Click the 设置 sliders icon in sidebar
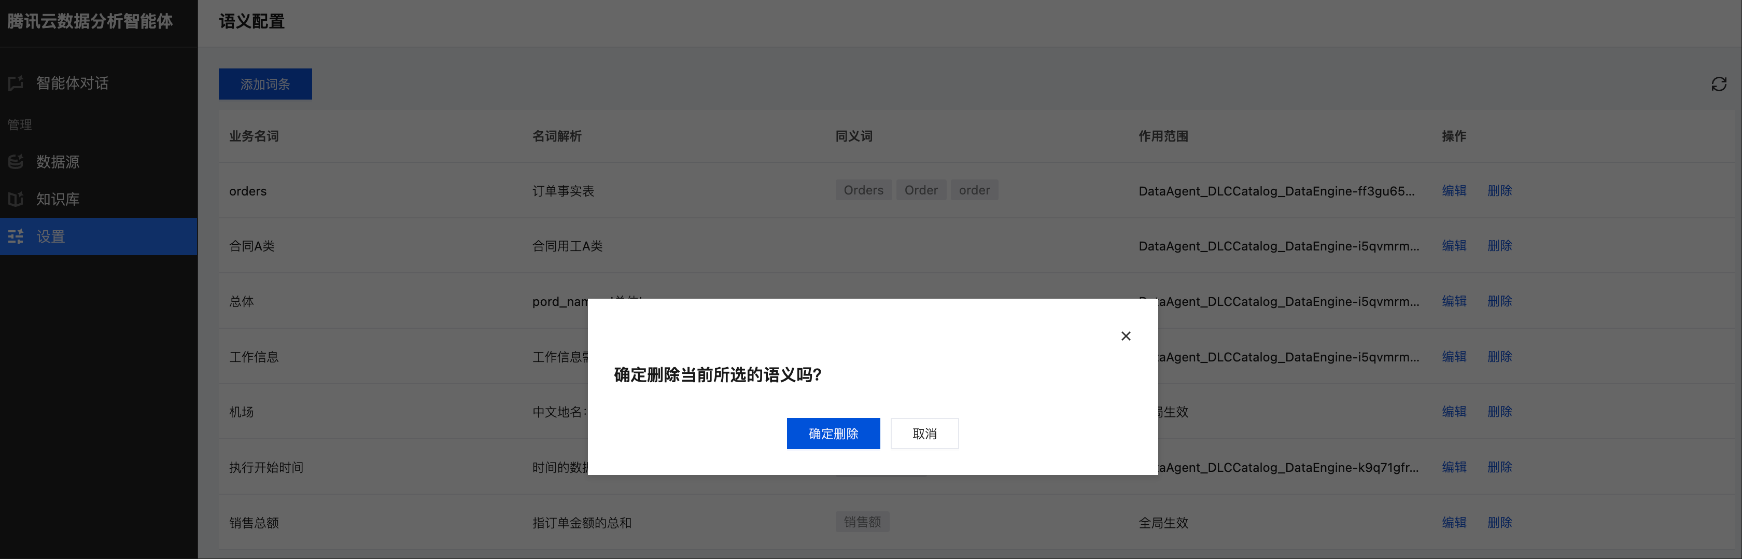Screen dimensions: 1742x559 pos(16,236)
